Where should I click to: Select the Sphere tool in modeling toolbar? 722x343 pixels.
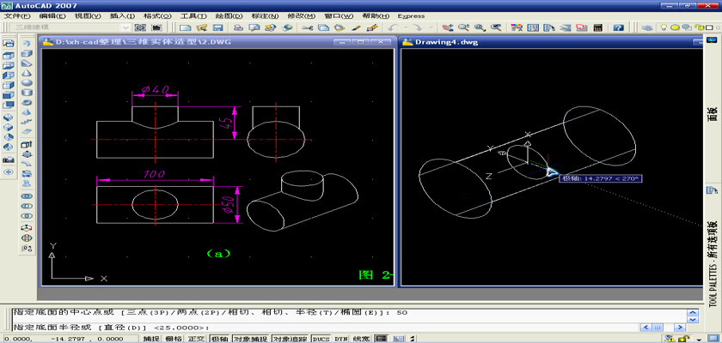[27, 83]
